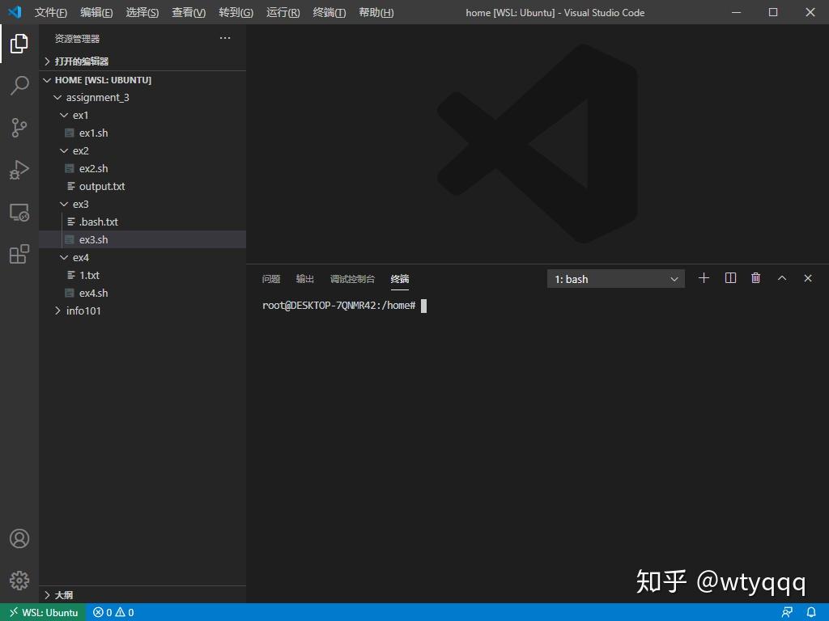Create a new terminal with the plus icon
Image resolution: width=829 pixels, height=621 pixels.
tap(704, 278)
